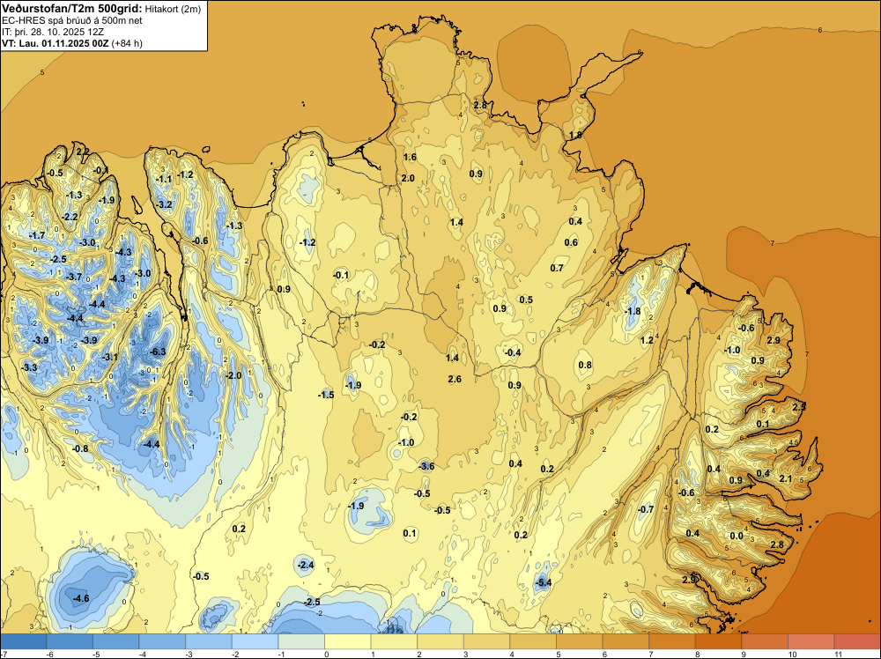Click the initial time 'IT: þri. 28. 10. 2025 12Z'

53,32
